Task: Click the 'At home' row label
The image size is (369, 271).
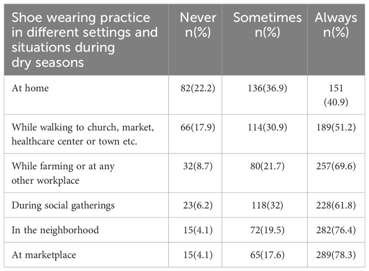Action: coord(31,88)
